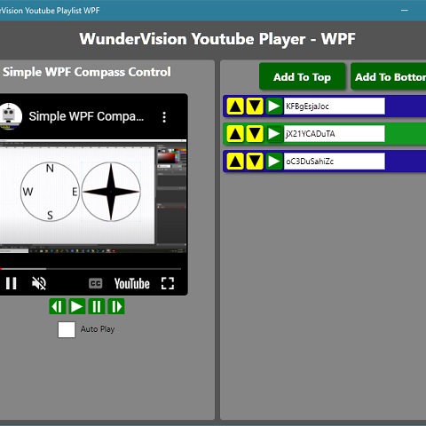Click the Add To Bottom button
The image size is (426, 426).
[x=389, y=77]
